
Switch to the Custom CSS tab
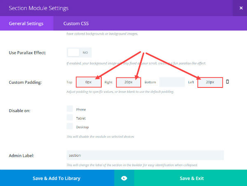[x=76, y=24]
